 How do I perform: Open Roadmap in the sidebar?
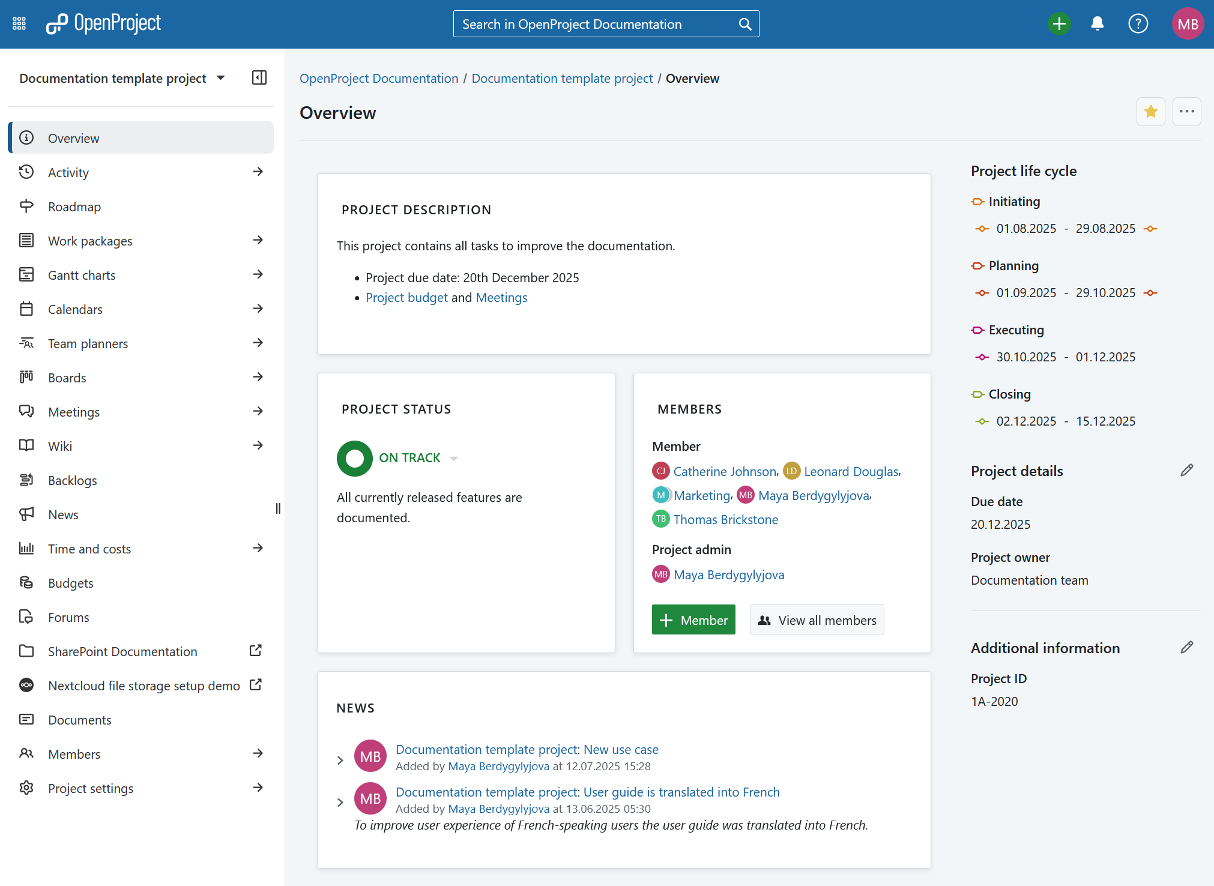pos(141,206)
